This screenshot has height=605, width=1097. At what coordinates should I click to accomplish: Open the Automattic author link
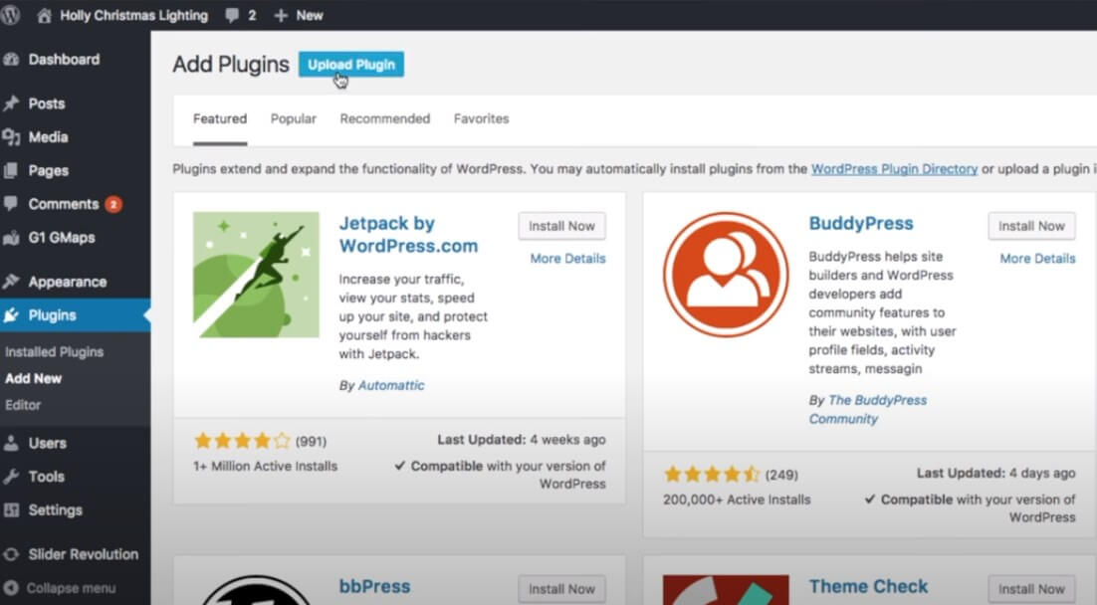(391, 385)
